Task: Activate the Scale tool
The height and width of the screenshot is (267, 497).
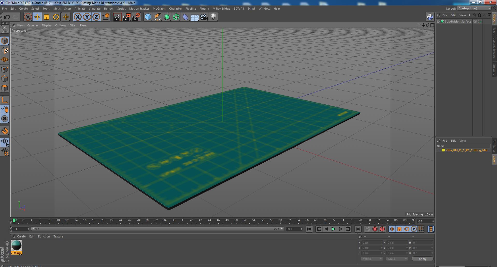Action: tap(47, 17)
